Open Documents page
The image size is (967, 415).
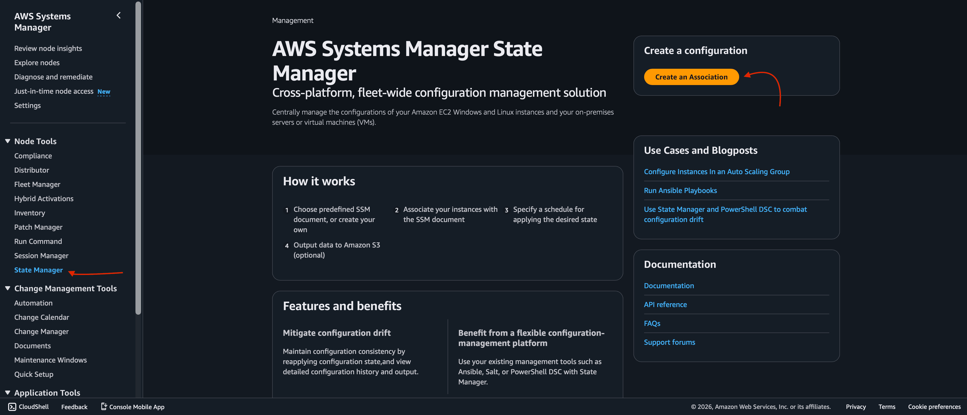pos(32,345)
